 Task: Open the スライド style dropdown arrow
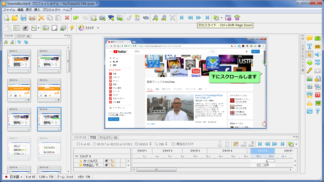point(98,28)
